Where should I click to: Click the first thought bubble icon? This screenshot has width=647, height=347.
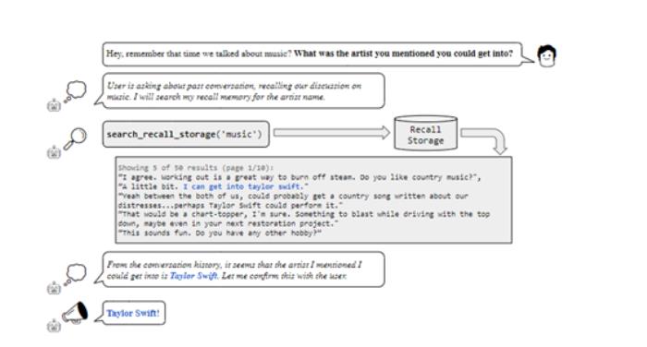[x=75, y=91]
